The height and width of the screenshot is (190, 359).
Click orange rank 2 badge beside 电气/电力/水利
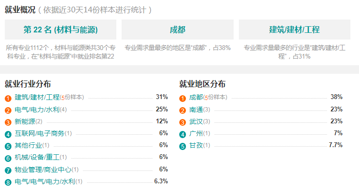click(8, 110)
